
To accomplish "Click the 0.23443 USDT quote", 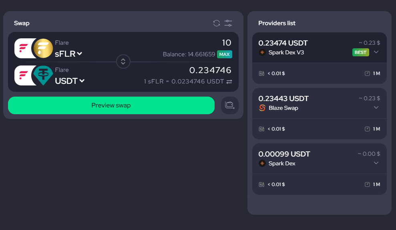I will pos(283,99).
